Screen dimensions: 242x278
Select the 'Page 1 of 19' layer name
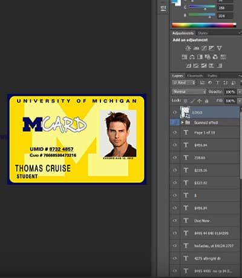pyautogui.click(x=204, y=133)
